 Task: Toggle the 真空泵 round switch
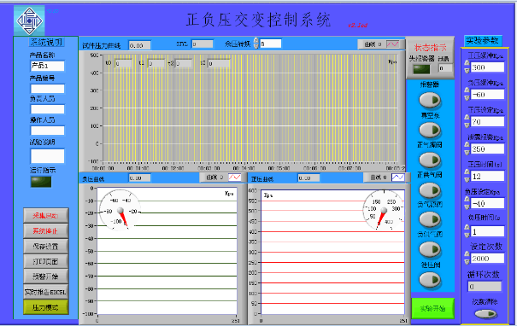430,130
